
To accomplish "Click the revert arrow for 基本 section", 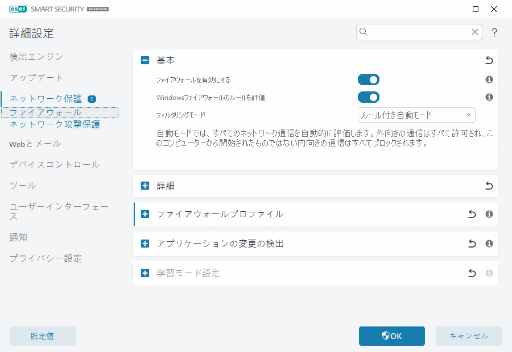I will point(489,60).
